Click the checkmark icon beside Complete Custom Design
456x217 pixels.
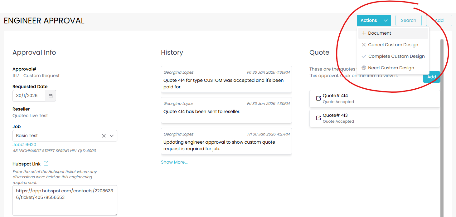364,56
